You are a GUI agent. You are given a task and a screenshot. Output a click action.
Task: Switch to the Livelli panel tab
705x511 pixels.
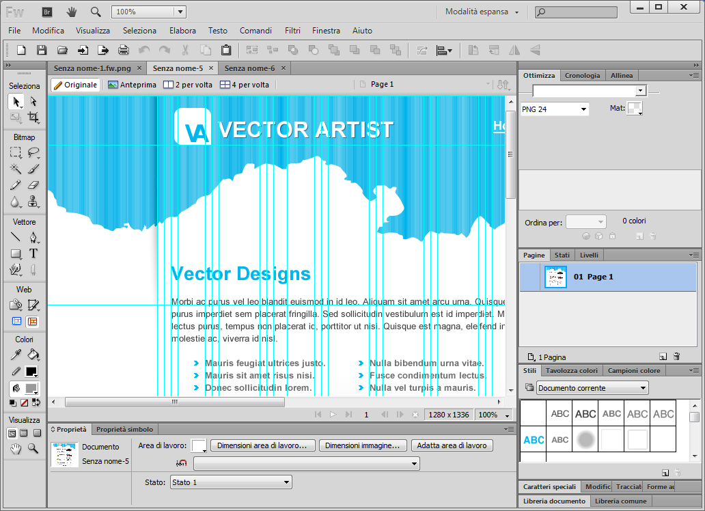[x=588, y=255]
